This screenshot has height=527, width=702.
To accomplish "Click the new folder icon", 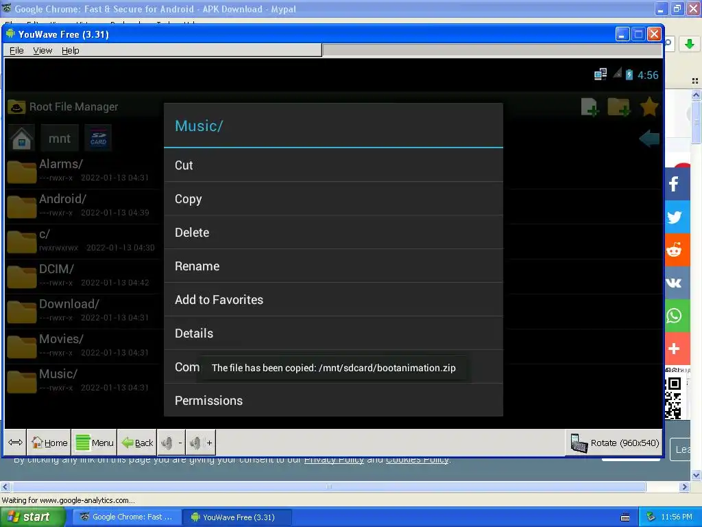I will click(619, 107).
